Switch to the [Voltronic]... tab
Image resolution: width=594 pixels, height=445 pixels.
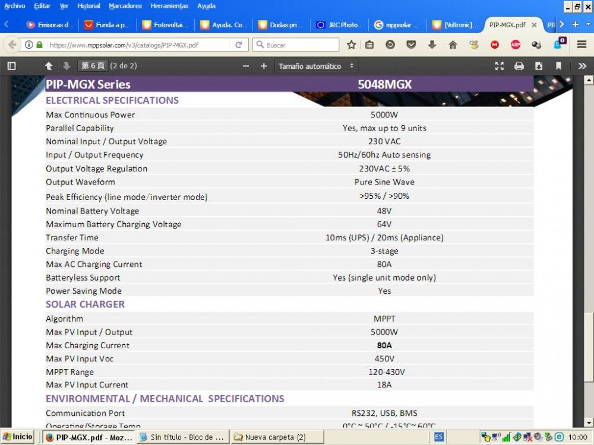click(x=456, y=25)
